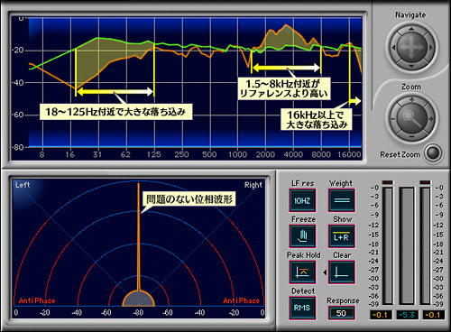Screen dimensions: 451x332
Task: Change the Weight curve setting
Action: (342, 200)
